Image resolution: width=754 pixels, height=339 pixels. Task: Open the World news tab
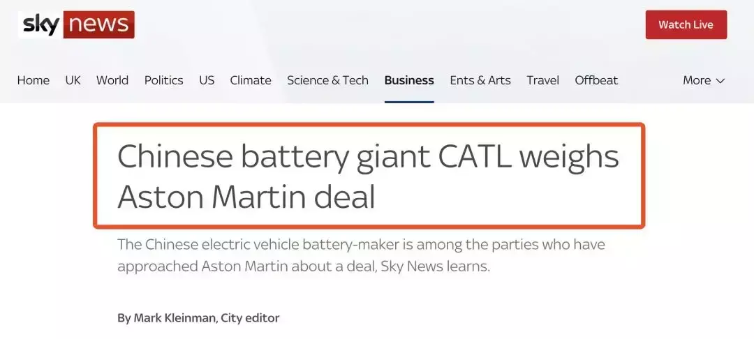point(112,80)
